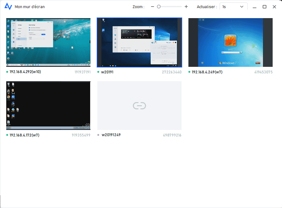282x208 pixels.
Task: Select the 192.168.4.292(w10) screen thumbnail
Action: point(48,42)
